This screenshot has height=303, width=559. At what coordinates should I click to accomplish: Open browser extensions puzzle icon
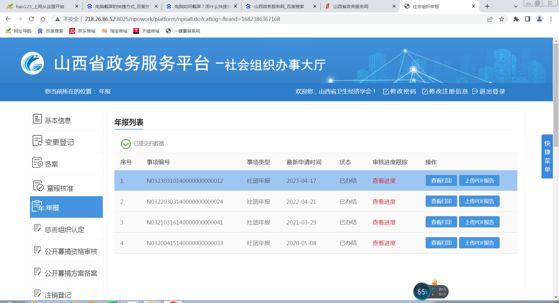click(516, 19)
